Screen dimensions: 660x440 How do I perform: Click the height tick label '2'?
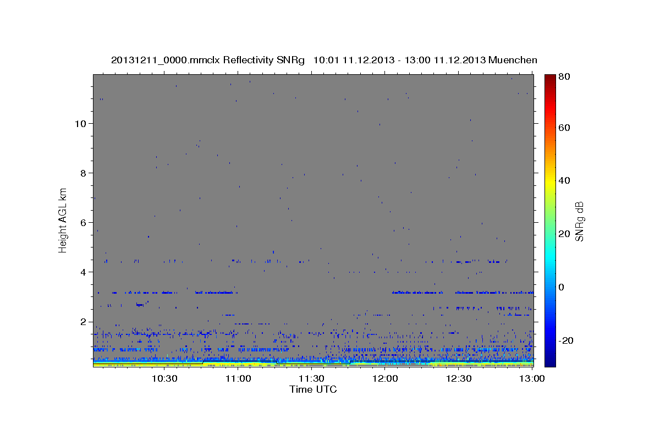tap(84, 321)
